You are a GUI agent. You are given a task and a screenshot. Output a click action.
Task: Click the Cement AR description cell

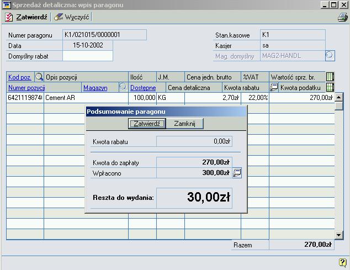tap(86, 98)
